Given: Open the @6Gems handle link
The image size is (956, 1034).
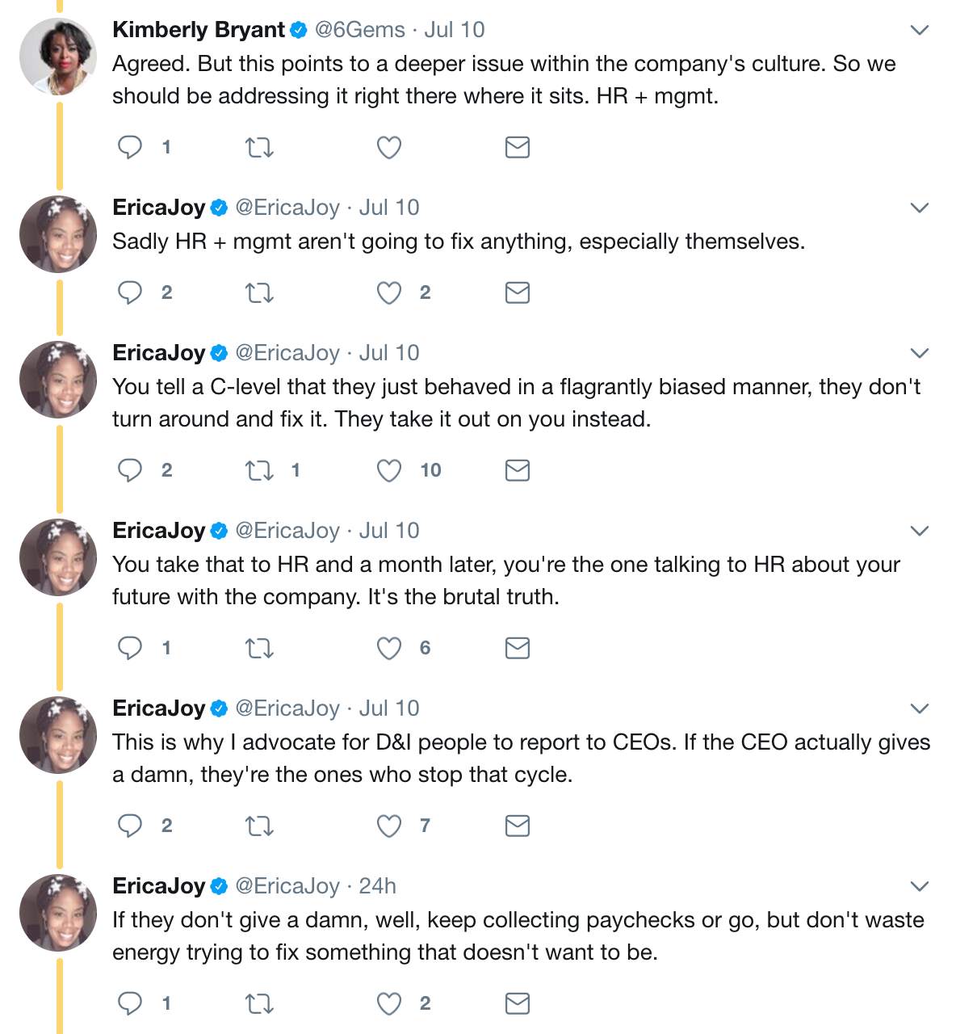Looking at the screenshot, I should coord(359,30).
